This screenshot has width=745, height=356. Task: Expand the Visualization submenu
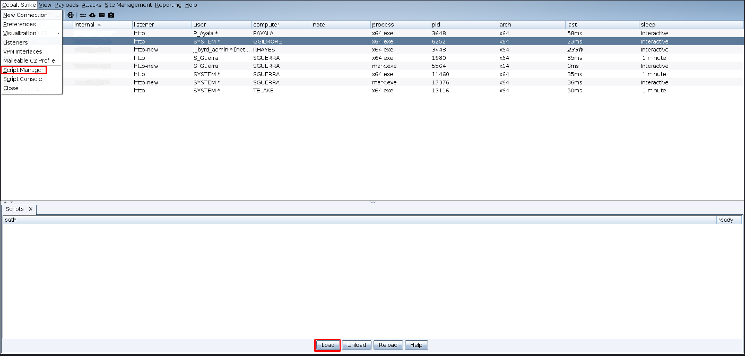click(31, 33)
